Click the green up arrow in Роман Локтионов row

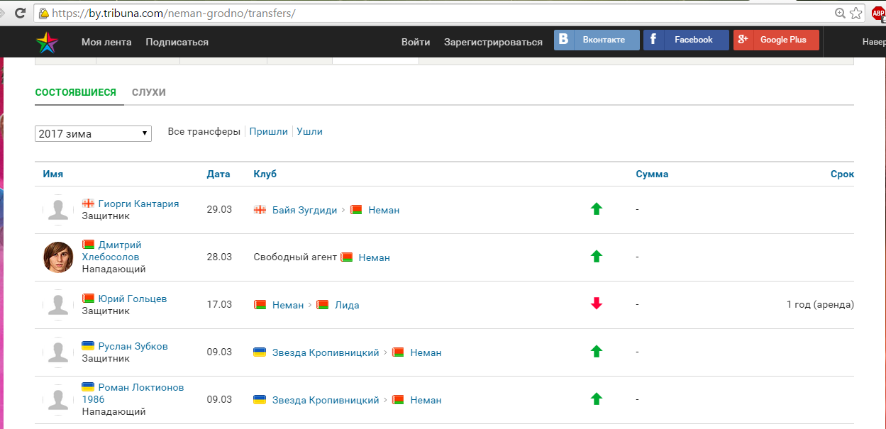597,399
